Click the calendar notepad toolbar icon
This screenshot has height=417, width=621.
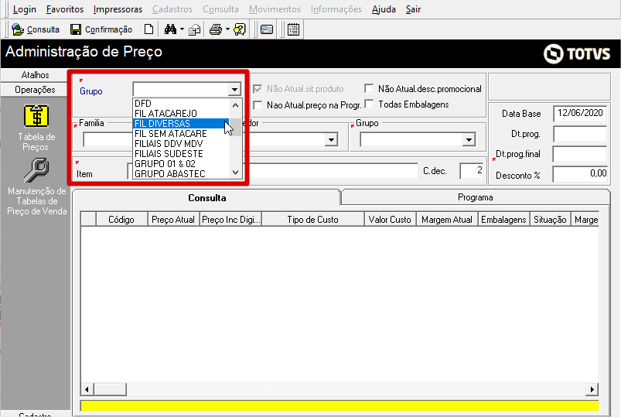click(293, 29)
